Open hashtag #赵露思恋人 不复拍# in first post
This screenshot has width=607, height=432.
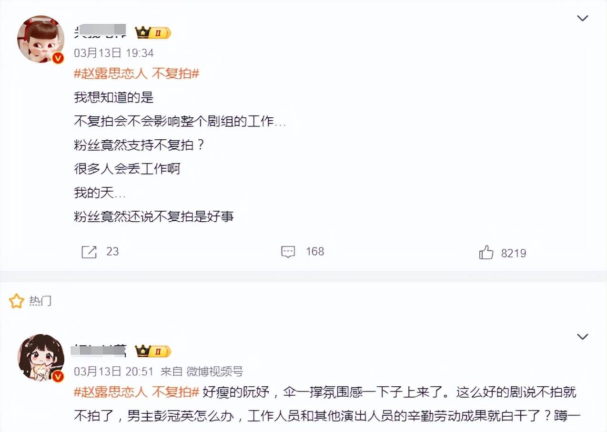[136, 73]
